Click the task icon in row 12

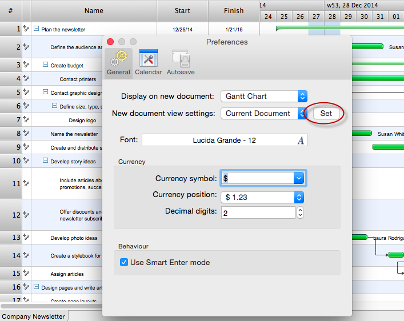click(26, 214)
